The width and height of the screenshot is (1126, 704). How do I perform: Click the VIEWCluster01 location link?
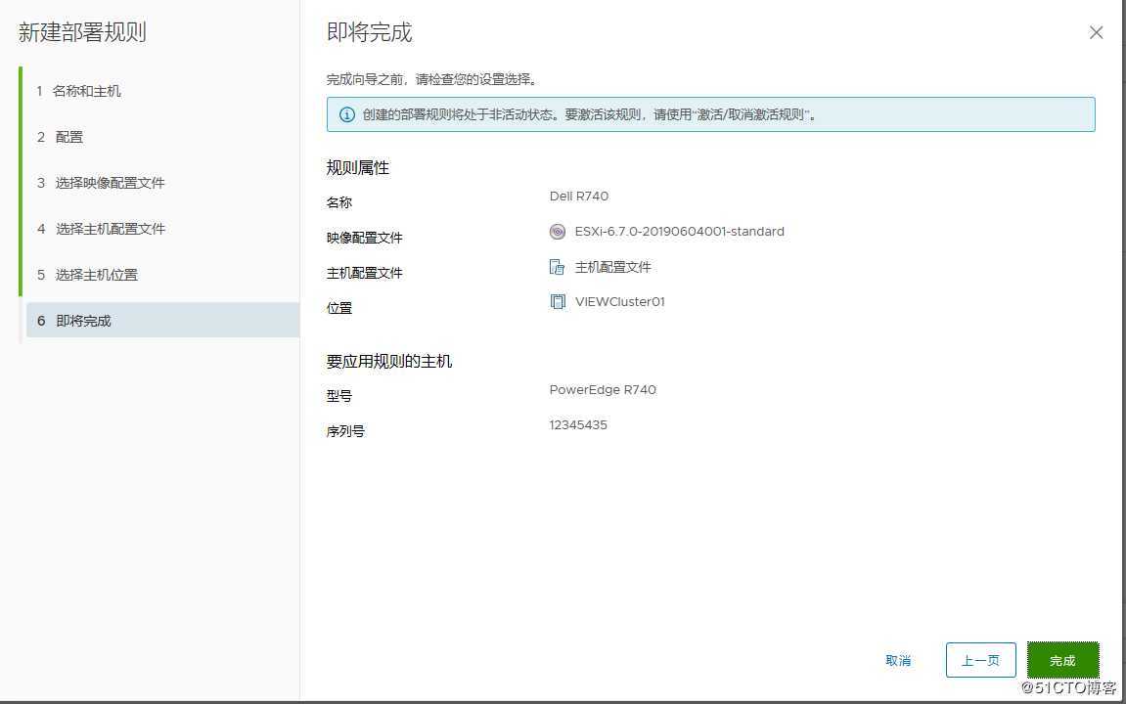pyautogui.click(x=619, y=301)
